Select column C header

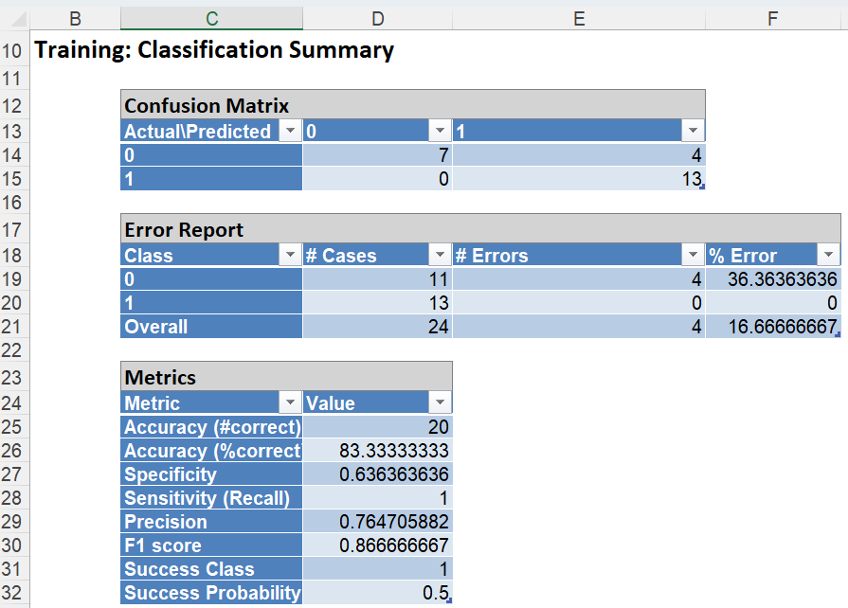pos(211,18)
